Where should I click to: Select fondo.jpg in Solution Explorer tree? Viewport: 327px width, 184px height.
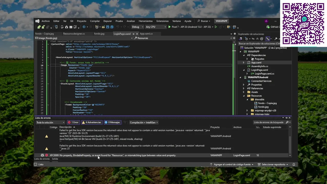[x=263, y=107]
